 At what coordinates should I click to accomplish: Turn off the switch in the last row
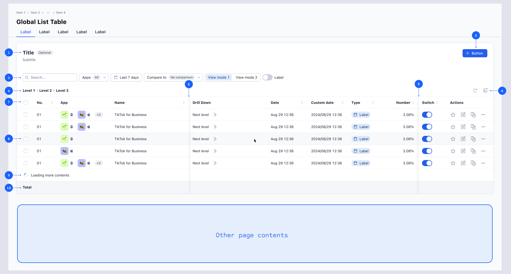click(427, 163)
